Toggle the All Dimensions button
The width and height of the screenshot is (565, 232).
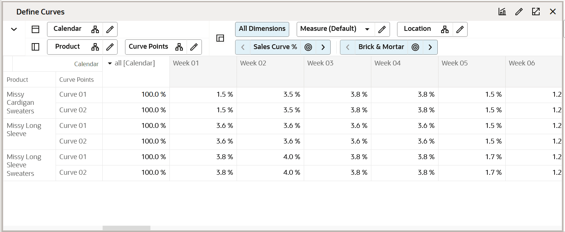(262, 29)
